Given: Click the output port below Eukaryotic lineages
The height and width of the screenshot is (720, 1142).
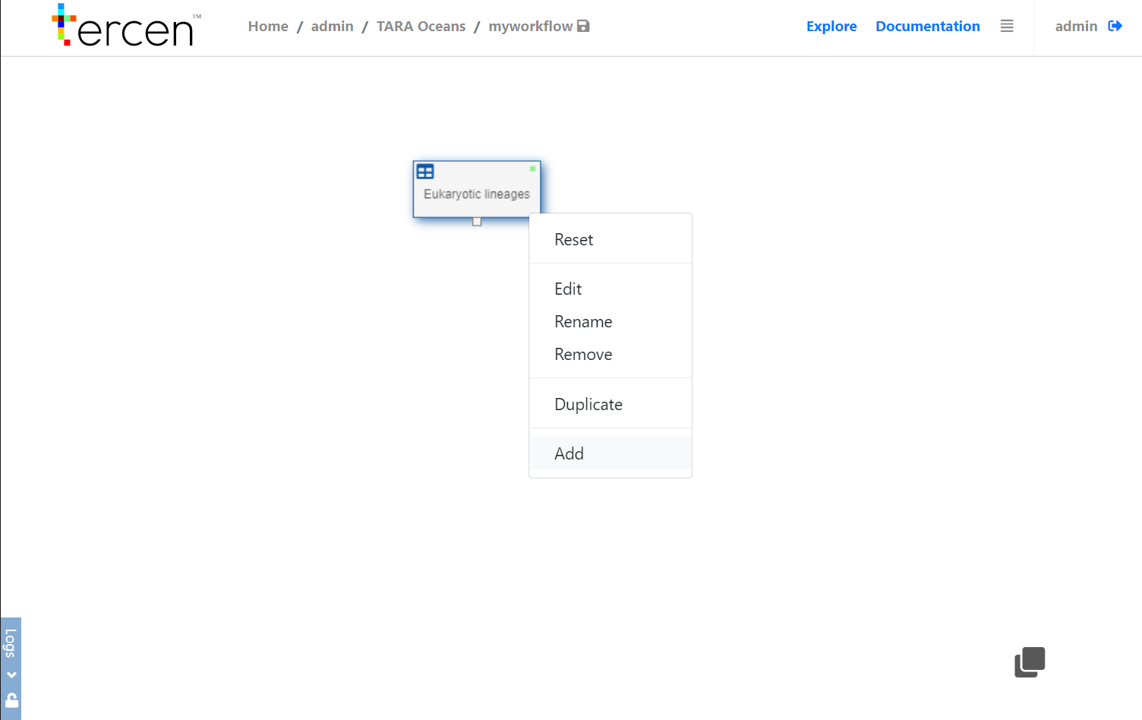Looking at the screenshot, I should [477, 222].
